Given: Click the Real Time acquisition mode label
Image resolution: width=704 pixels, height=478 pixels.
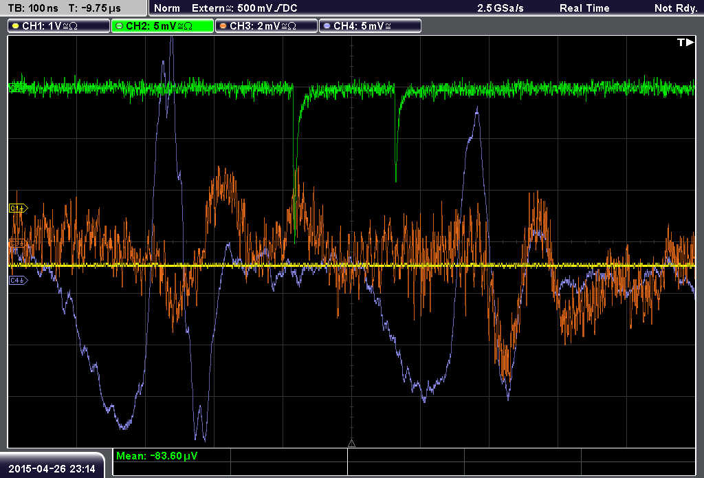Looking at the screenshot, I should click(584, 8).
